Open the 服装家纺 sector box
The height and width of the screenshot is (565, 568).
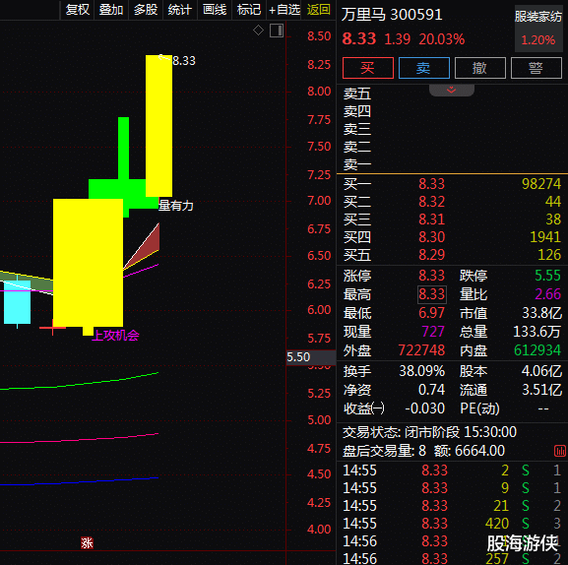pos(538,29)
